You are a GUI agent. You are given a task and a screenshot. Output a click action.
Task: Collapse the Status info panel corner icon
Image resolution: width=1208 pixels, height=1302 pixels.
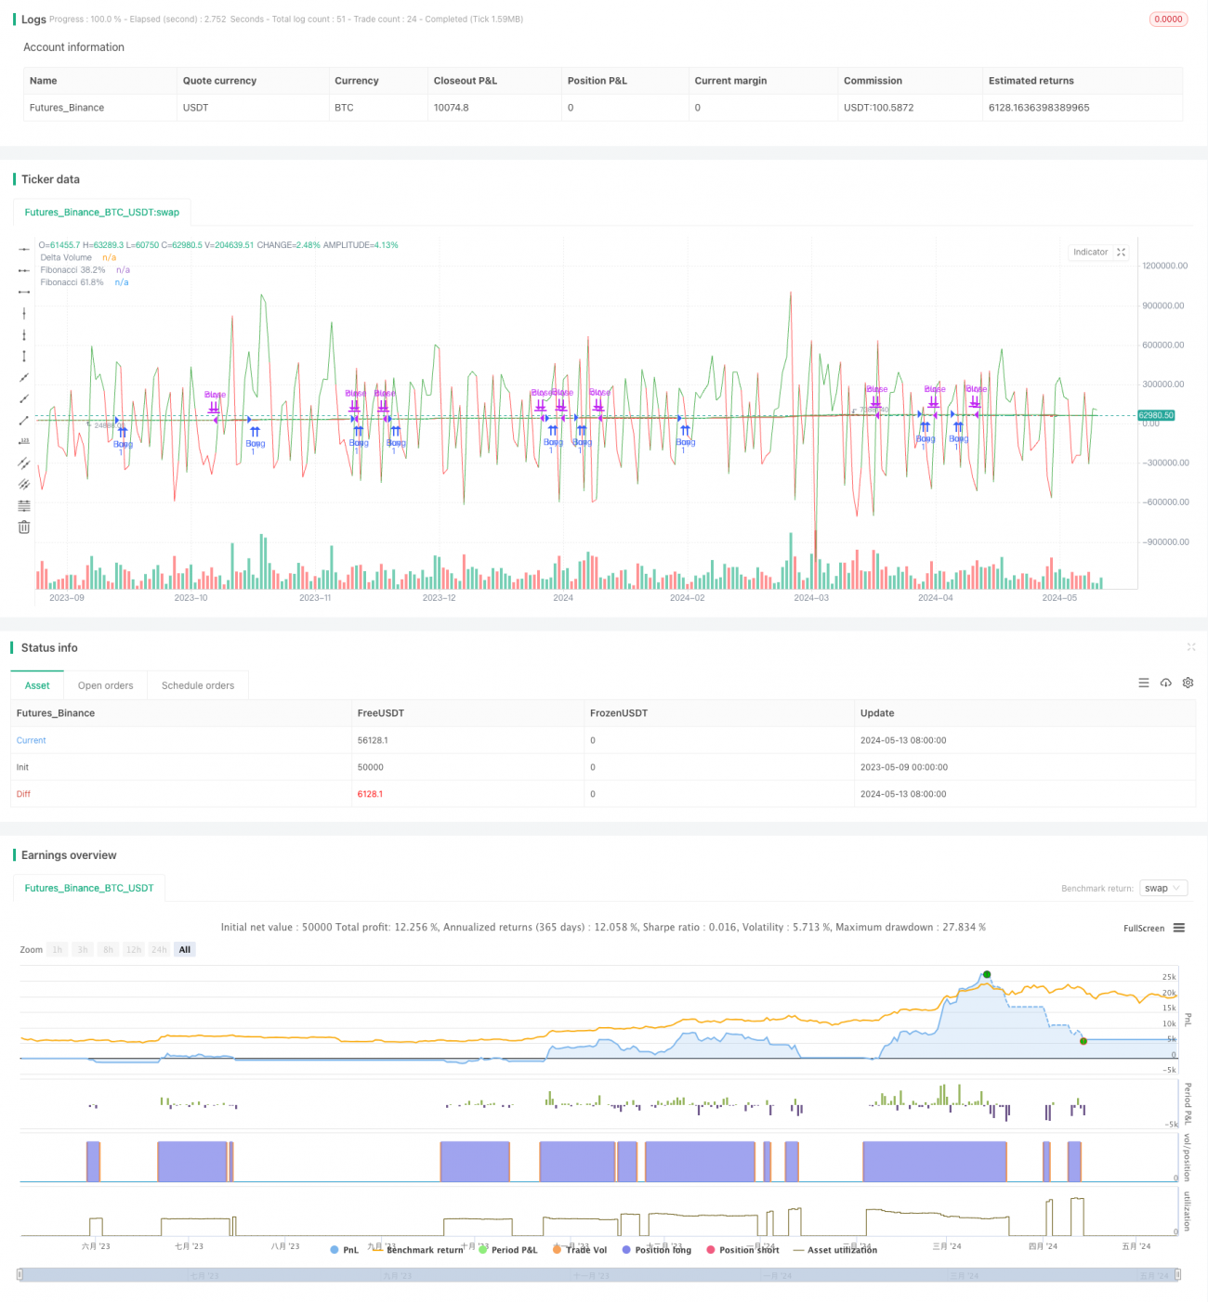click(x=1190, y=647)
